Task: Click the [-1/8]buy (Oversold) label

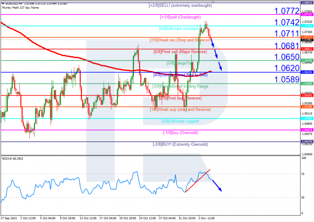Action: (180, 133)
